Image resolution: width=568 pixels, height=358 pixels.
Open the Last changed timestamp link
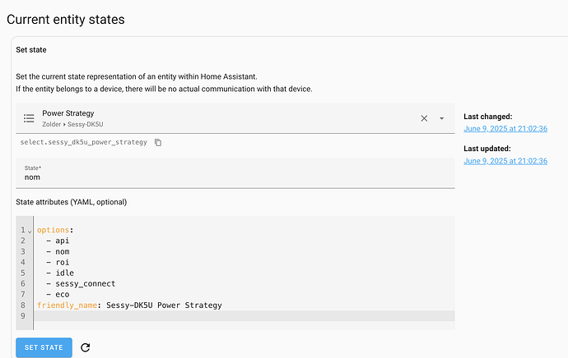[x=505, y=129]
